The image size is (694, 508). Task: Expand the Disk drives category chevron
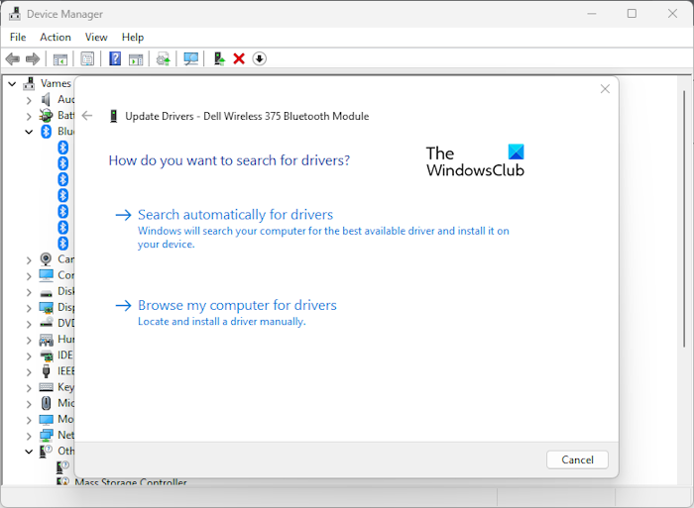click(x=29, y=292)
